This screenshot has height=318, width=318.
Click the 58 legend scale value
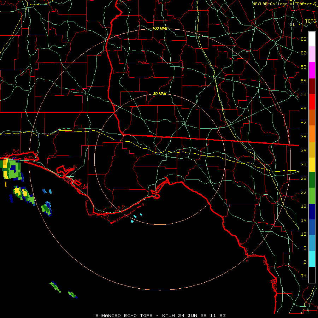click(x=304, y=67)
